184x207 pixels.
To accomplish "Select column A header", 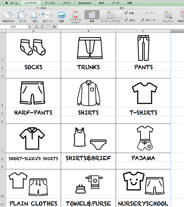I will coord(33,31).
